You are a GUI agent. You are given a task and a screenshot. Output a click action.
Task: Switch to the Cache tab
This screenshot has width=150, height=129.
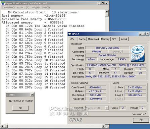point(82,39)
